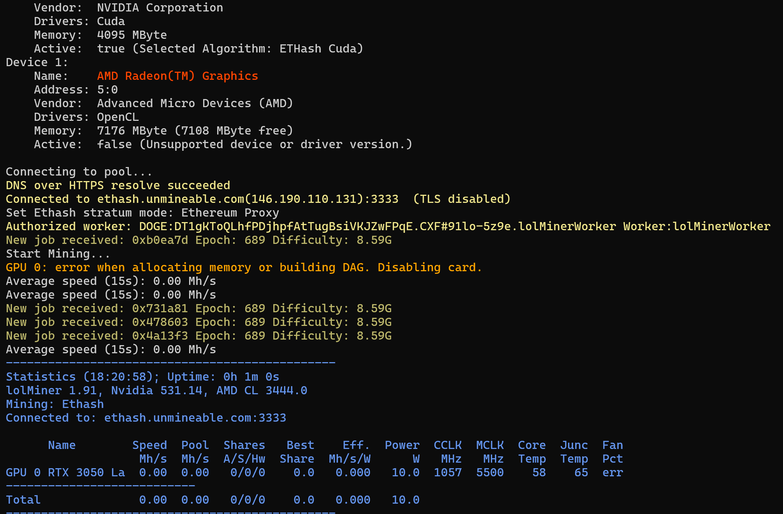Click the Connected to ethash.unmineable.com:3333 blue line

(x=146, y=418)
